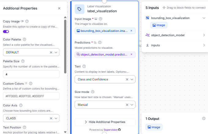Click the 1 Output help icon
The height and width of the screenshot is (134, 208).
204,118
